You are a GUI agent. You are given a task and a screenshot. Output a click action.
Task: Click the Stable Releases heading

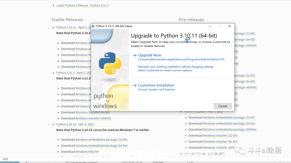(x=67, y=20)
